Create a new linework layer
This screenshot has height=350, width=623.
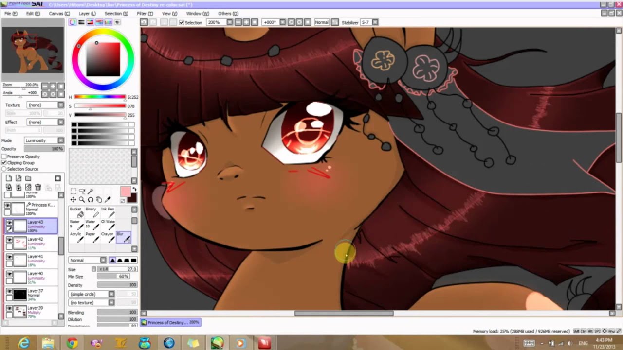click(x=18, y=178)
